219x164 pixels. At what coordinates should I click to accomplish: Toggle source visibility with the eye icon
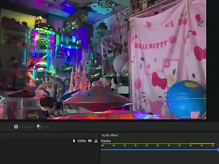(x=90, y=141)
